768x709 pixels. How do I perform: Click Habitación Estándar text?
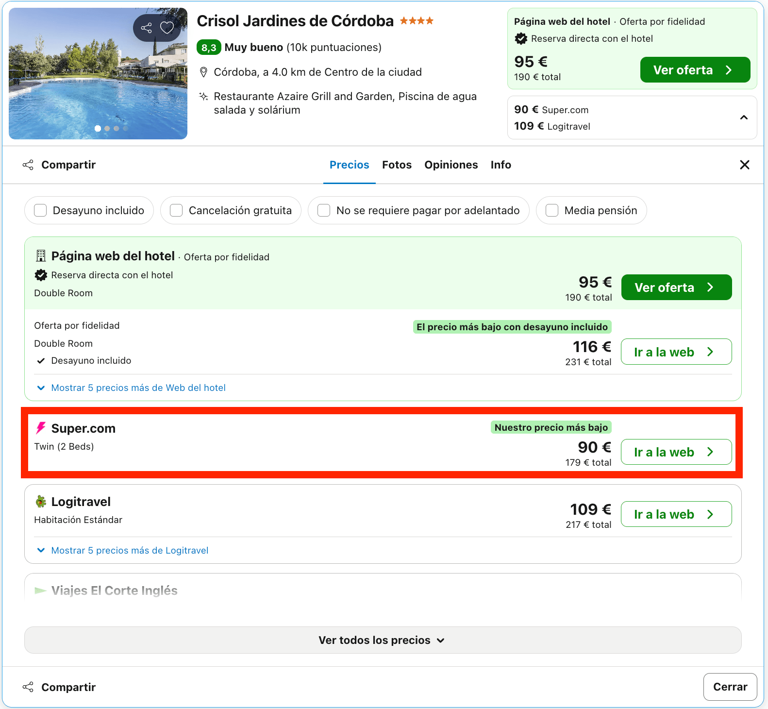click(78, 520)
